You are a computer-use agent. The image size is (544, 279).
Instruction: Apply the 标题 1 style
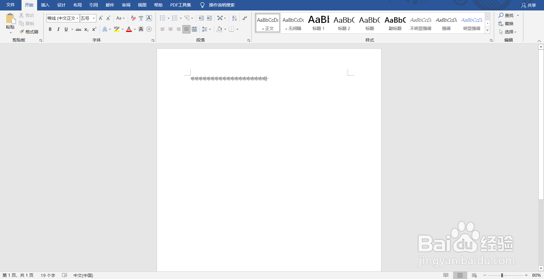point(318,23)
